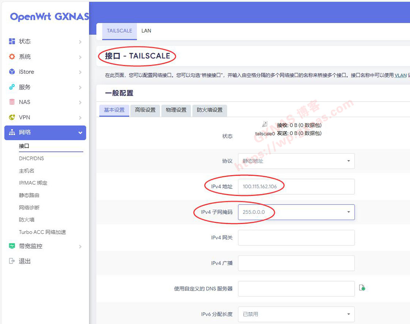Click the add DNS server icon

[362, 288]
